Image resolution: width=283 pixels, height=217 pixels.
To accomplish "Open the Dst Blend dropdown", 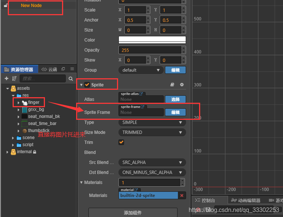I will 152,172.
